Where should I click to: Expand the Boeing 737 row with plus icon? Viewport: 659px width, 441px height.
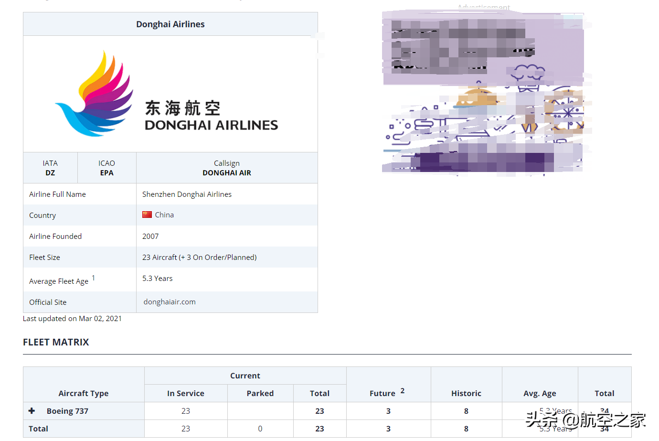click(32, 411)
